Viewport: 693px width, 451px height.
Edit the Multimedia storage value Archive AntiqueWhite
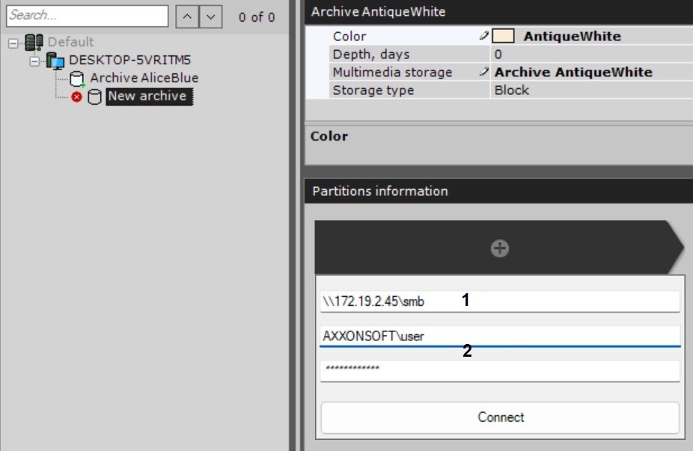573,72
